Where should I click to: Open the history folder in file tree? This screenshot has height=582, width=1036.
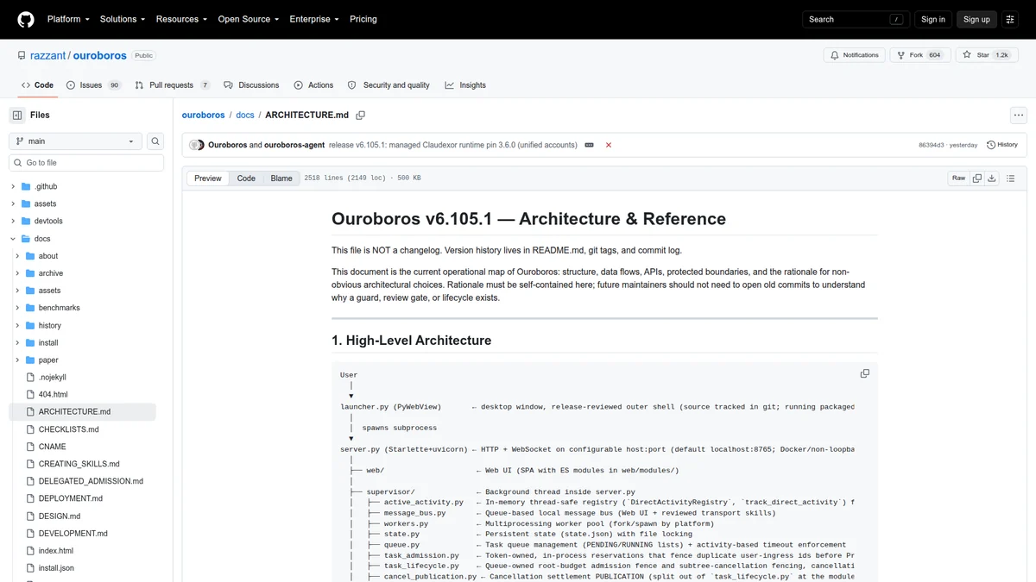[x=50, y=325]
